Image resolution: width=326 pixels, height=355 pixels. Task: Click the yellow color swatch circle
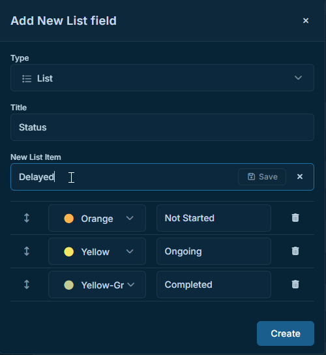click(x=68, y=252)
